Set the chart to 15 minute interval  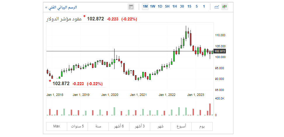(189, 6)
